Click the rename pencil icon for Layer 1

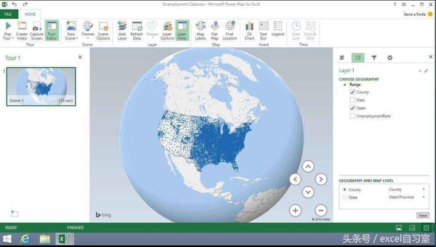coord(426,71)
